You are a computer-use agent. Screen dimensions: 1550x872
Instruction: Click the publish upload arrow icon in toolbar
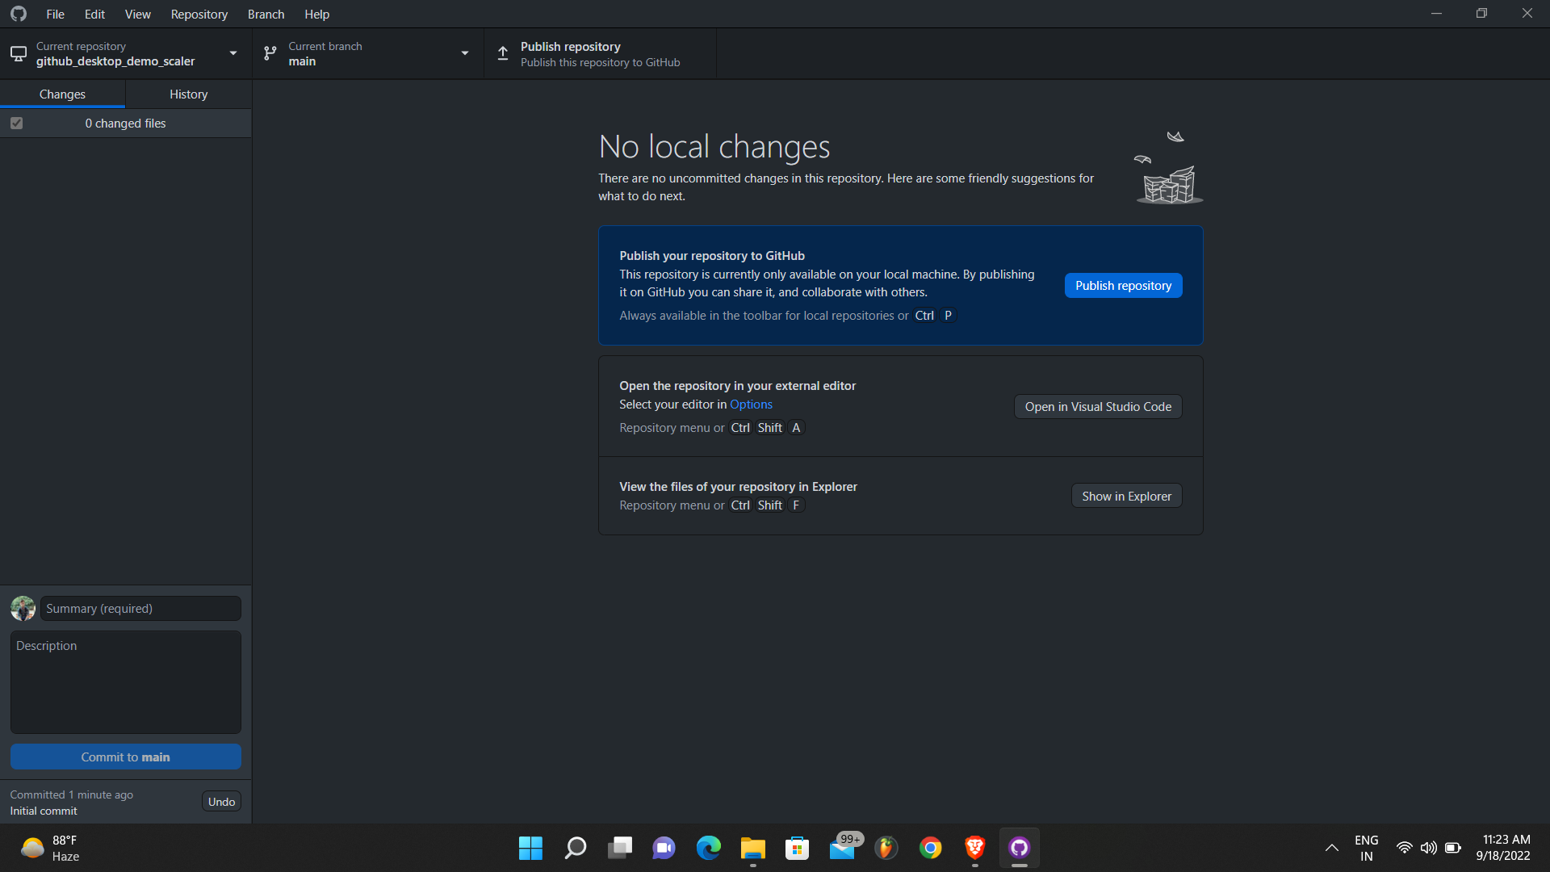pyautogui.click(x=502, y=53)
